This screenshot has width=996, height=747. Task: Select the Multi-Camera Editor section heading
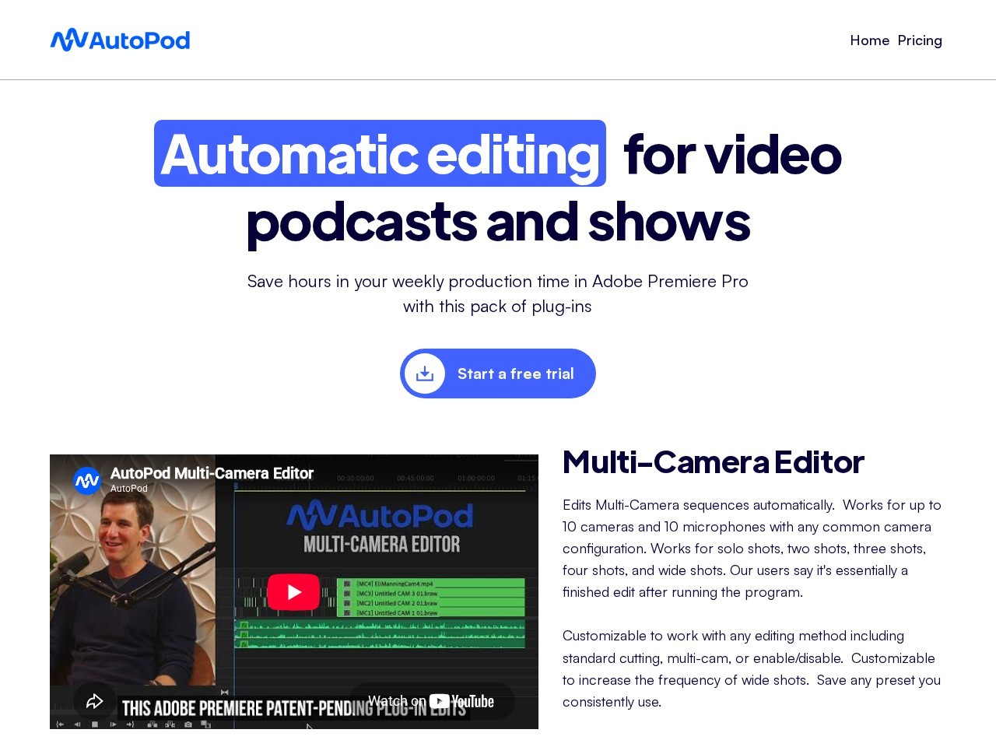(714, 461)
